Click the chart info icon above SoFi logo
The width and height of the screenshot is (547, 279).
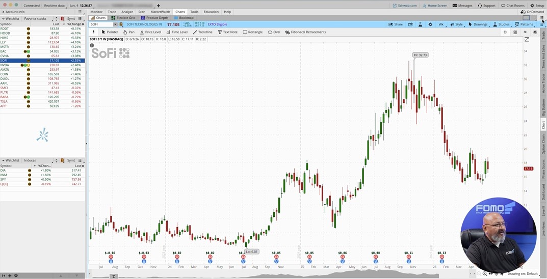click(92, 45)
